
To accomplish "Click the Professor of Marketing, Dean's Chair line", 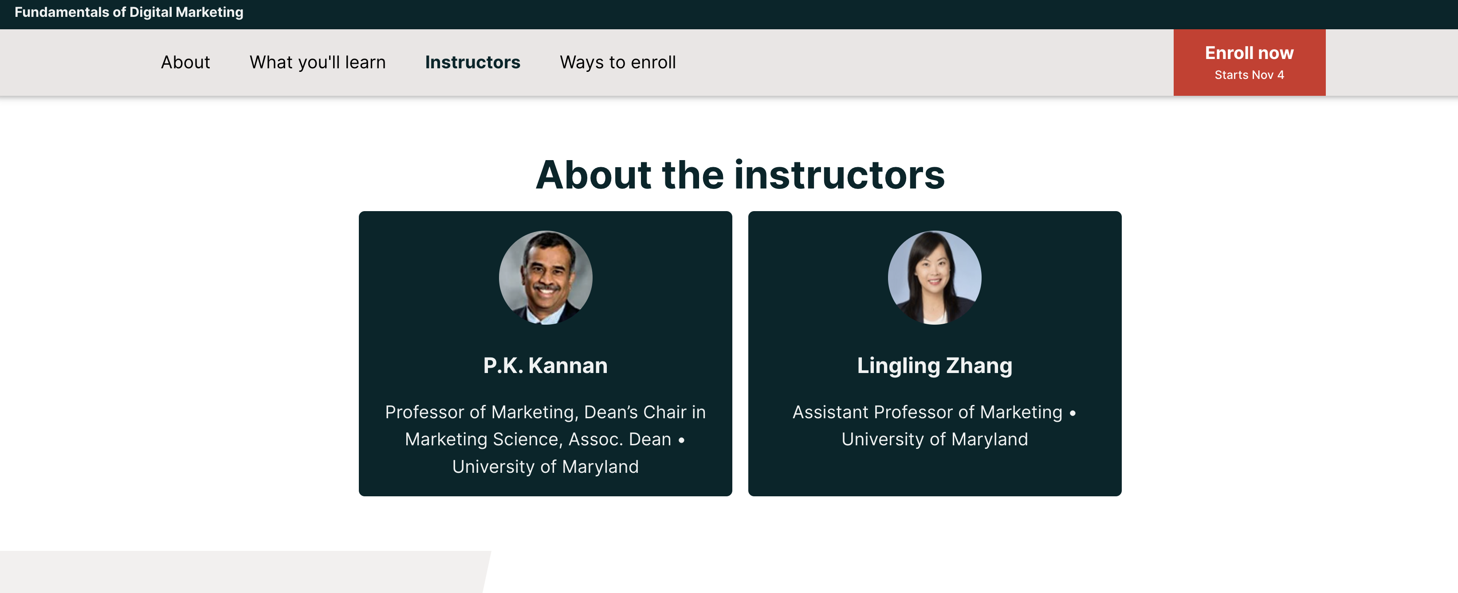I will (545, 412).
